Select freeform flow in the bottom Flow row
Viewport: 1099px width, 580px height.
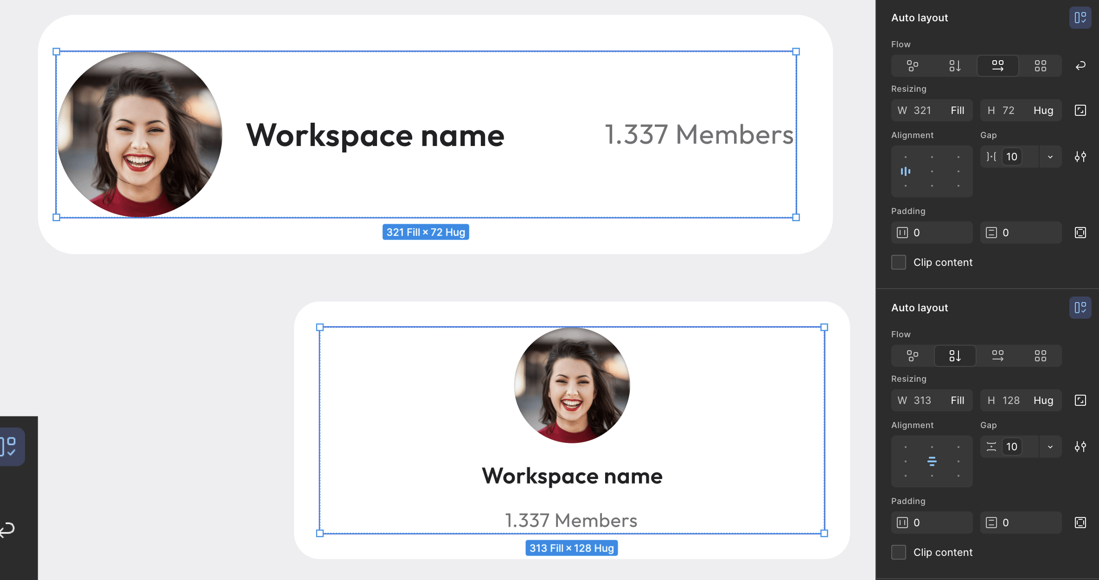[x=912, y=356]
